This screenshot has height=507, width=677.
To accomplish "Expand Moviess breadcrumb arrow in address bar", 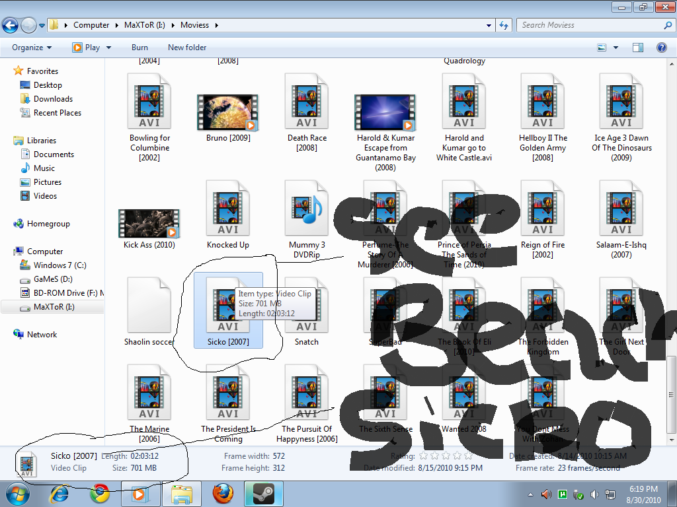I will click(217, 25).
